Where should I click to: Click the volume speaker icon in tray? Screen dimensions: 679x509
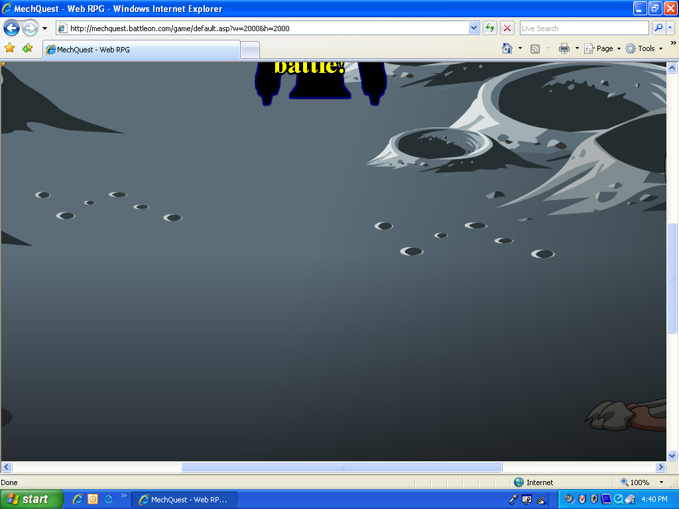[568, 499]
